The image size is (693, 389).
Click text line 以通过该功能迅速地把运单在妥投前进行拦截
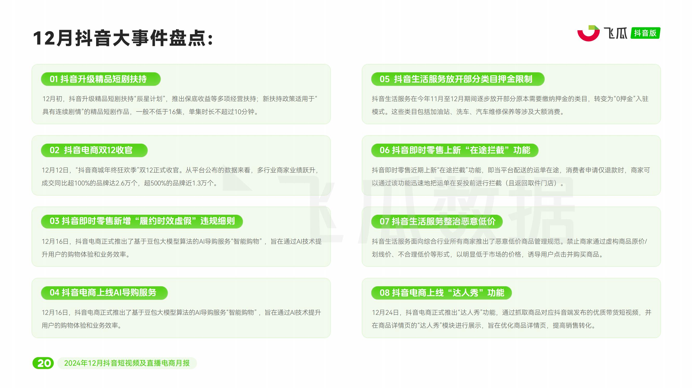coord(468,183)
